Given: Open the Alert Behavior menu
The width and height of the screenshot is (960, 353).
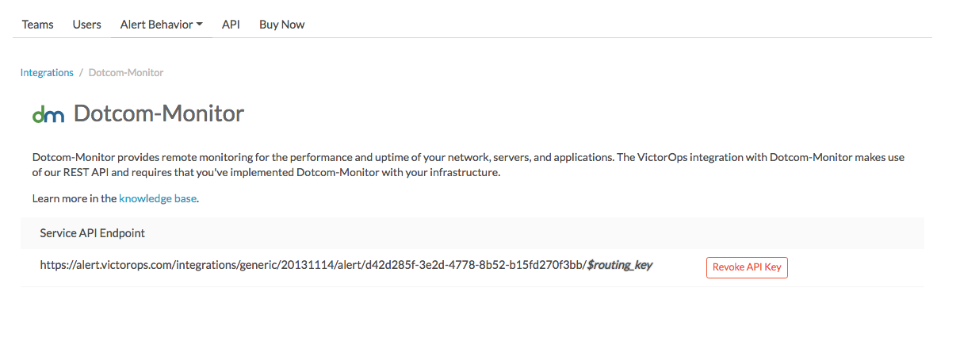Looking at the screenshot, I should [161, 25].
